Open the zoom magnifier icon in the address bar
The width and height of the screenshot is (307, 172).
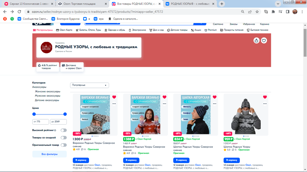tap(243, 12)
